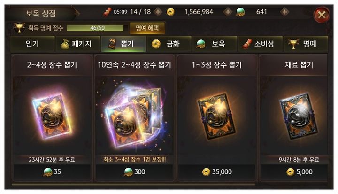Open the 명예 tab with trophy
This screenshot has width=338, height=194.
pyautogui.click(x=306, y=44)
